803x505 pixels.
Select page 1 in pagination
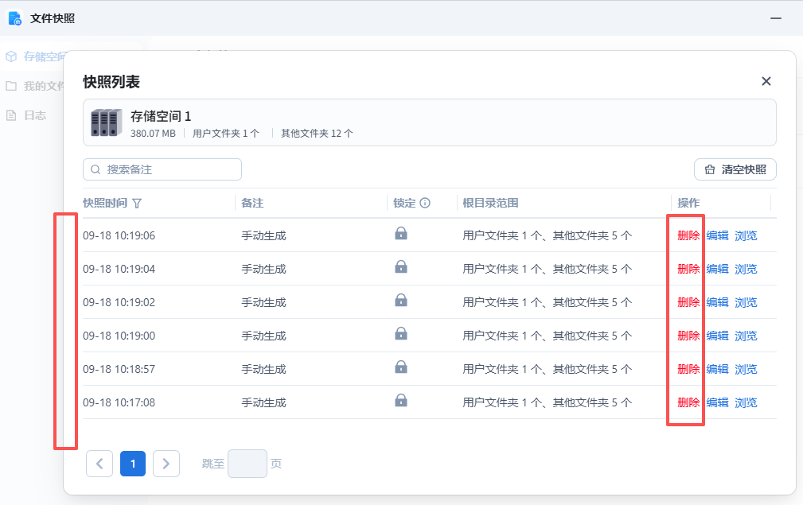tap(133, 464)
